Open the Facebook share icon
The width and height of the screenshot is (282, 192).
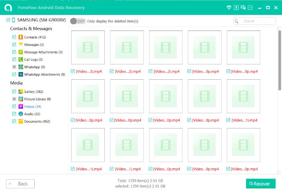(x=236, y=8)
